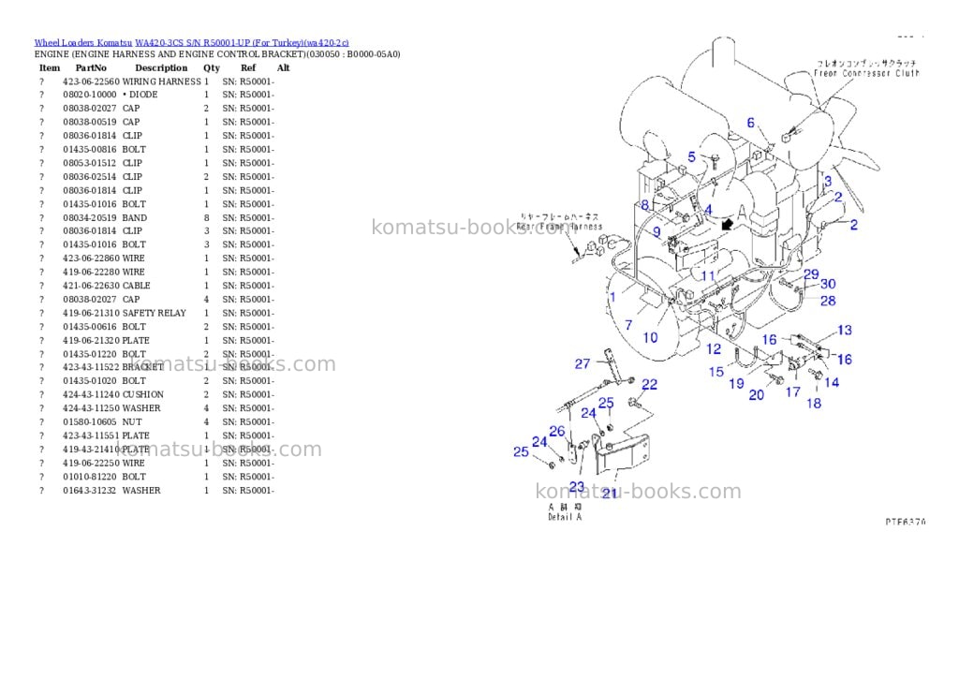Click diagram callout number 27
Screen dimensions: 959x679
pos(583,364)
